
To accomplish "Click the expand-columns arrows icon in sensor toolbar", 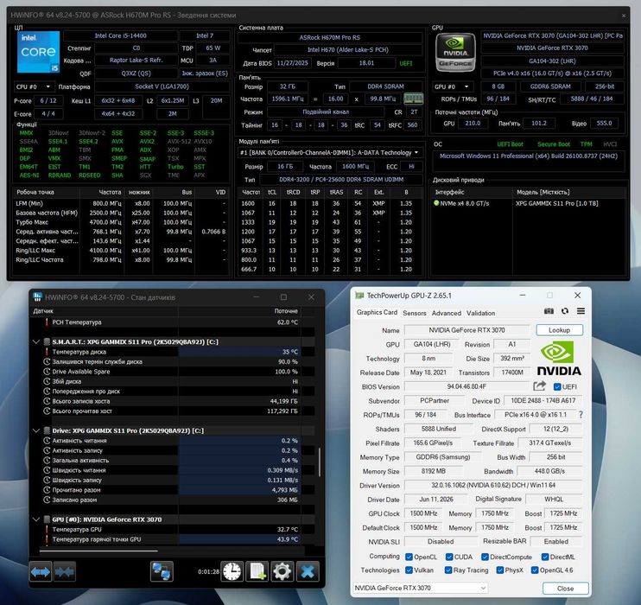I will pos(41,571).
